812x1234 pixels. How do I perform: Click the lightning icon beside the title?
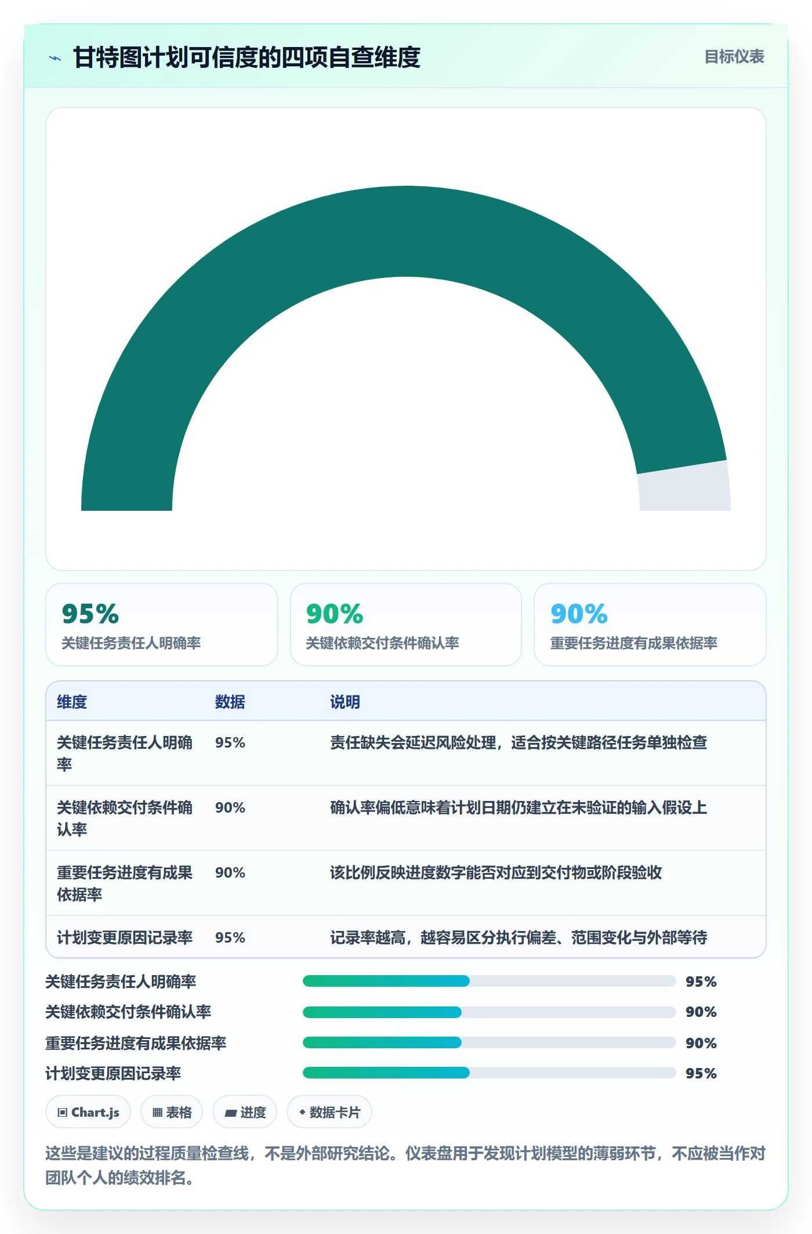click(x=55, y=58)
